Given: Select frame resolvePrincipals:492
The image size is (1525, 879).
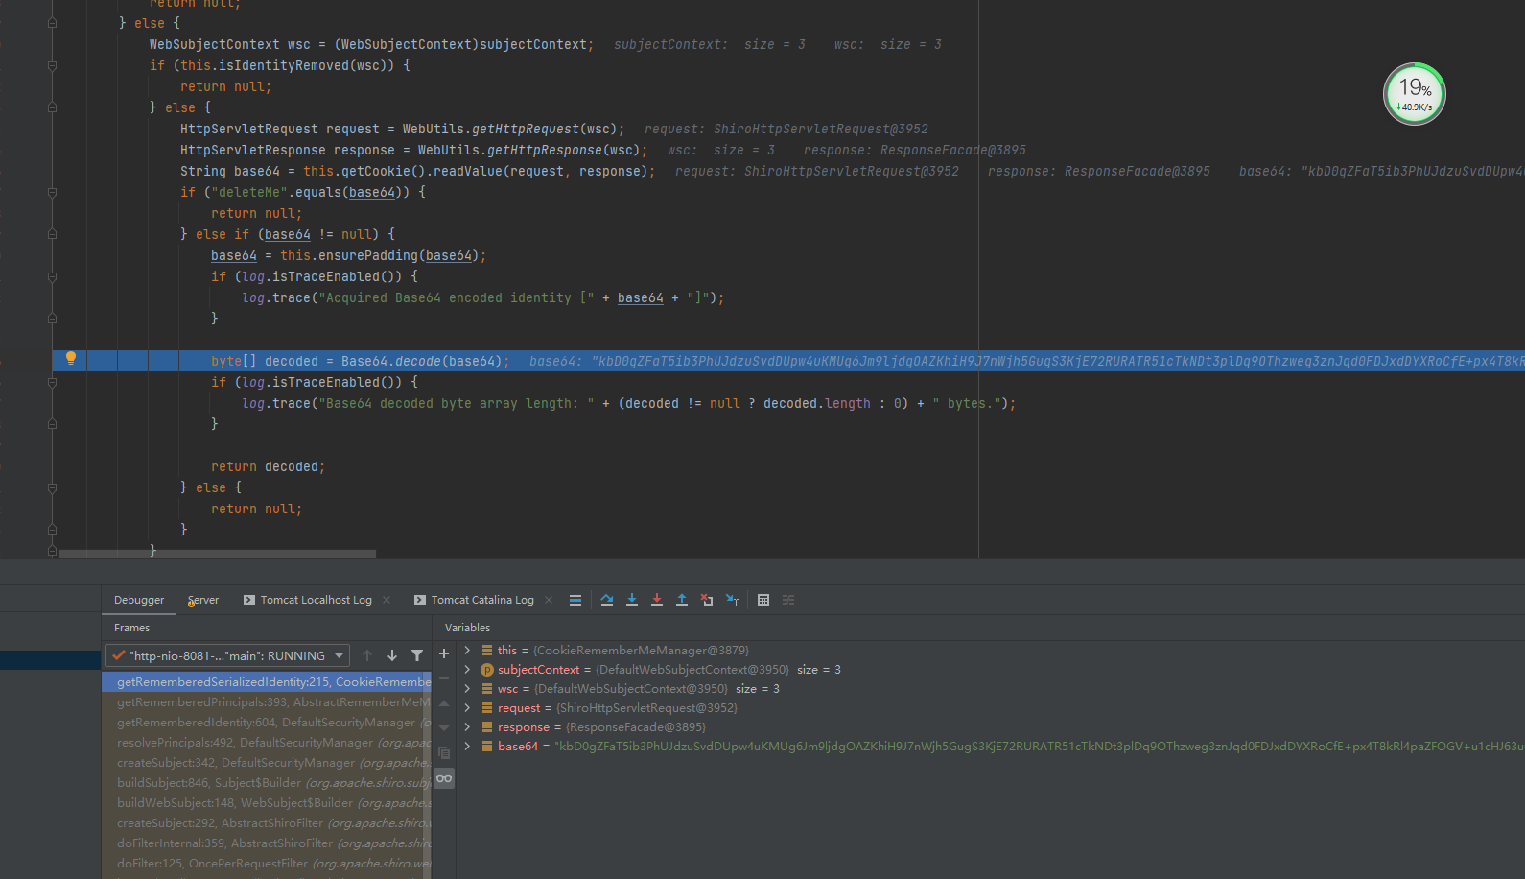Looking at the screenshot, I should click(x=267, y=743).
